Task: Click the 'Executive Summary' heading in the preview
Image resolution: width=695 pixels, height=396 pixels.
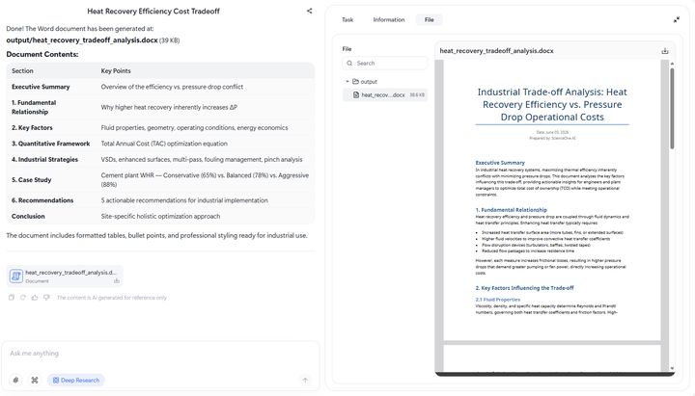Action: tap(500, 163)
